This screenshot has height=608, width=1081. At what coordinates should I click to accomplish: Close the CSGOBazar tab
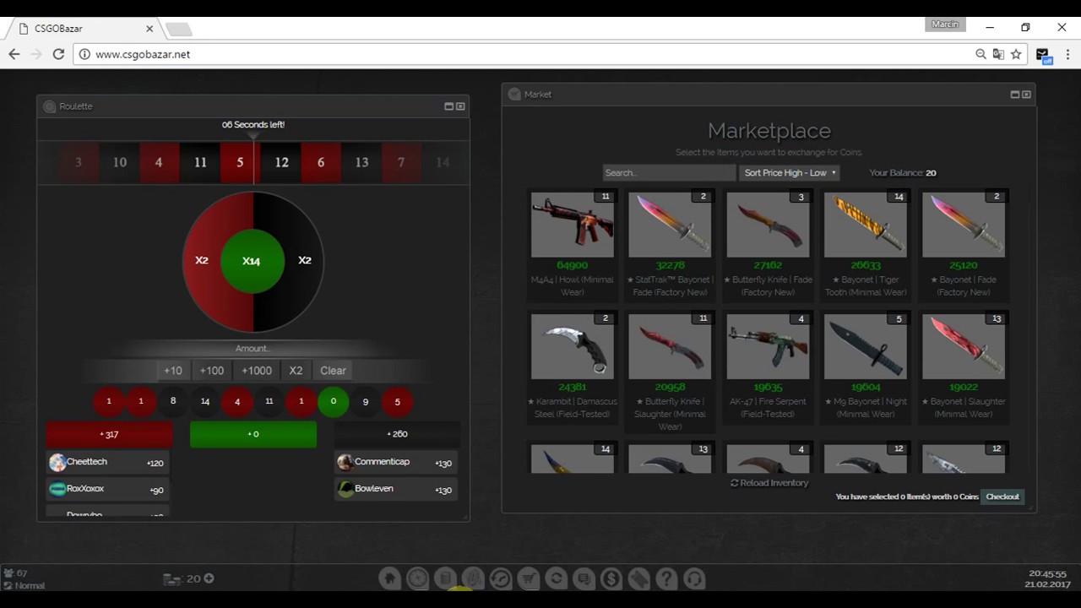[x=149, y=29]
